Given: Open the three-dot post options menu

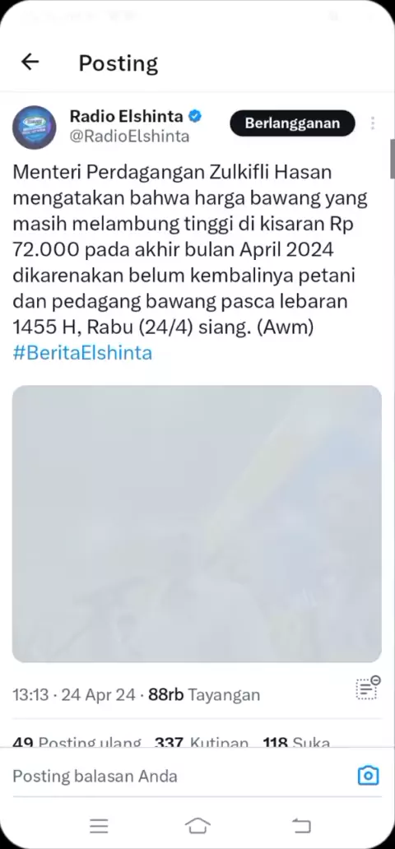Looking at the screenshot, I should pyautogui.click(x=373, y=123).
